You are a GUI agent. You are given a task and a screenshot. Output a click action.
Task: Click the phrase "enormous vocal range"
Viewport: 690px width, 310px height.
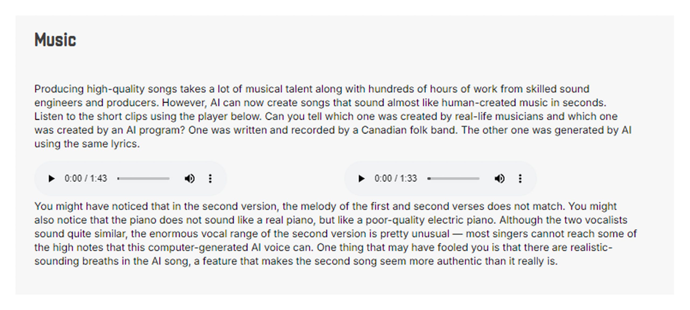[x=203, y=234]
